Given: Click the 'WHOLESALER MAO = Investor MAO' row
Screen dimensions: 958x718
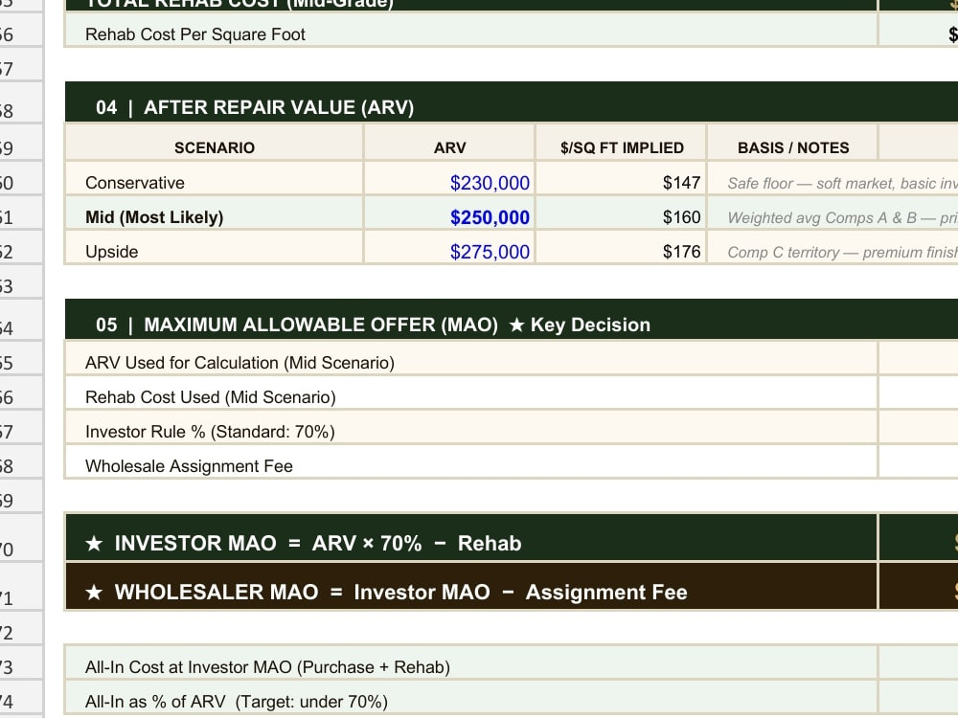Looking at the screenshot, I should click(x=471, y=586).
